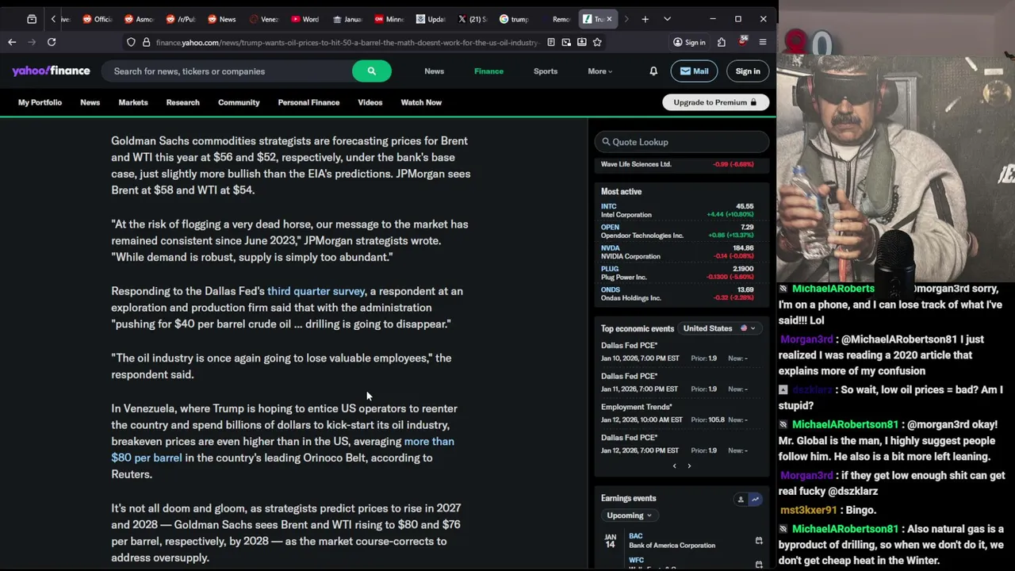The height and width of the screenshot is (571, 1015).
Task: Switch to the Word YouTube tab
Action: (305, 19)
